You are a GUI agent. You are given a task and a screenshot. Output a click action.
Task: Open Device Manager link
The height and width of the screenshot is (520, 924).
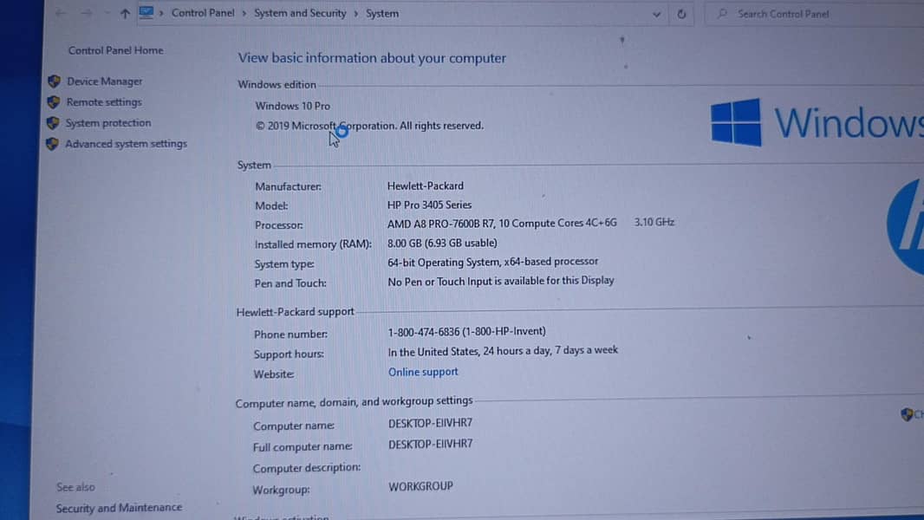click(104, 81)
